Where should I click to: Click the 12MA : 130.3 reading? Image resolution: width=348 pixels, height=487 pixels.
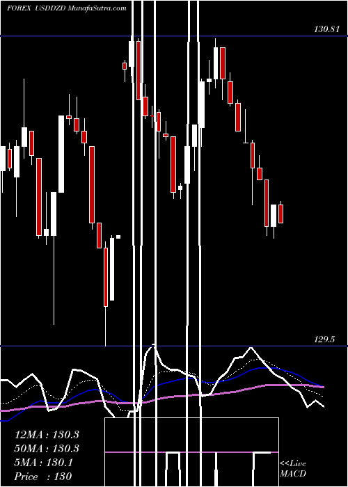[x=47, y=435]
